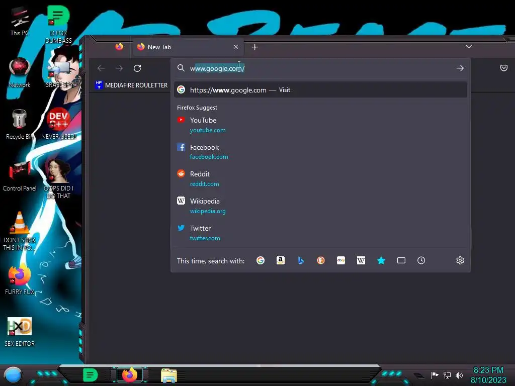Screen dimensions: 515x386
Task: Open Action Center flag icon
Action: pyautogui.click(x=435, y=375)
